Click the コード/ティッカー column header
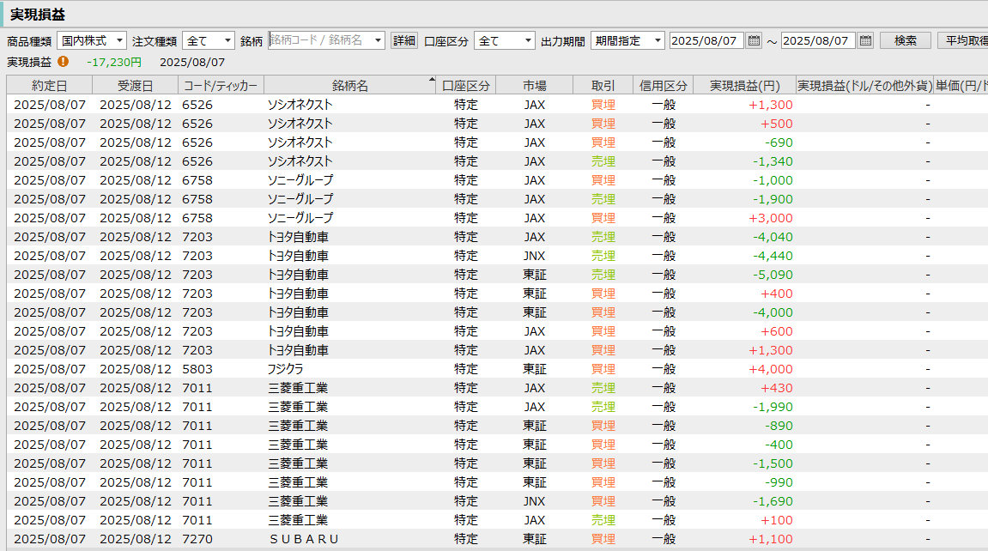This screenshot has width=988, height=551. point(221,86)
